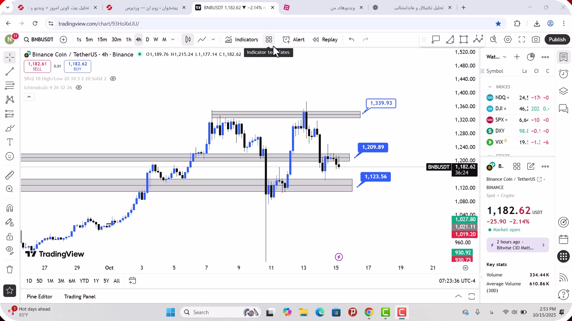Select the W weekly timeframe
The width and height of the screenshot is (572, 321).
pyautogui.click(x=156, y=40)
